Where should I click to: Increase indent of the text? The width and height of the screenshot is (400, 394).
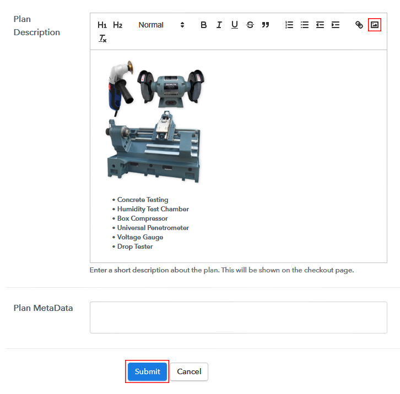coord(335,25)
